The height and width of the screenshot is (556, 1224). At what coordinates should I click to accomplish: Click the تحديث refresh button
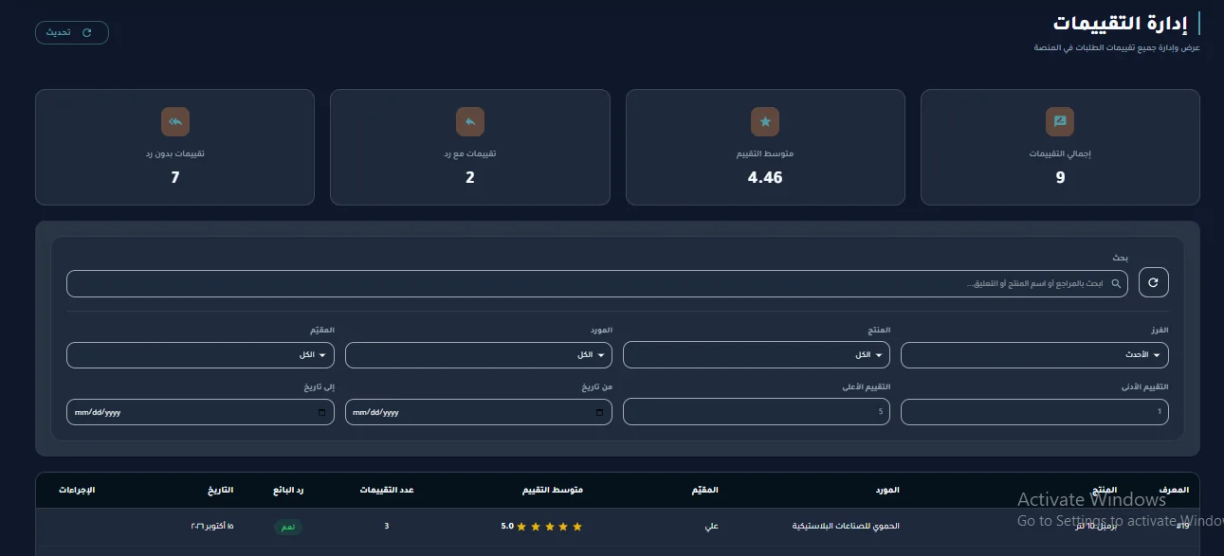pos(72,32)
